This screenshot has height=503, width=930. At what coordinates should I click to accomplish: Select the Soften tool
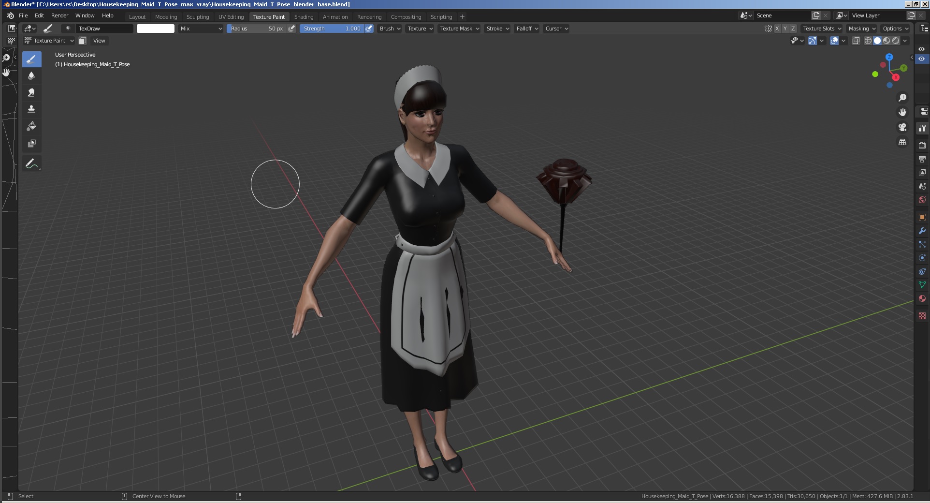pos(31,76)
